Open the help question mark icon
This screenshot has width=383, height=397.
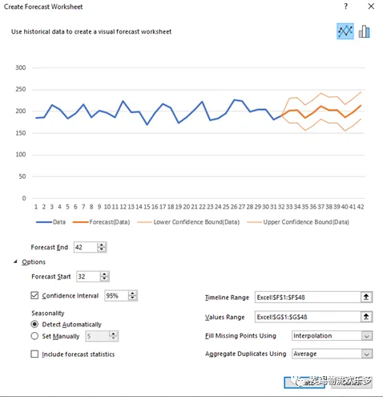[x=346, y=6]
